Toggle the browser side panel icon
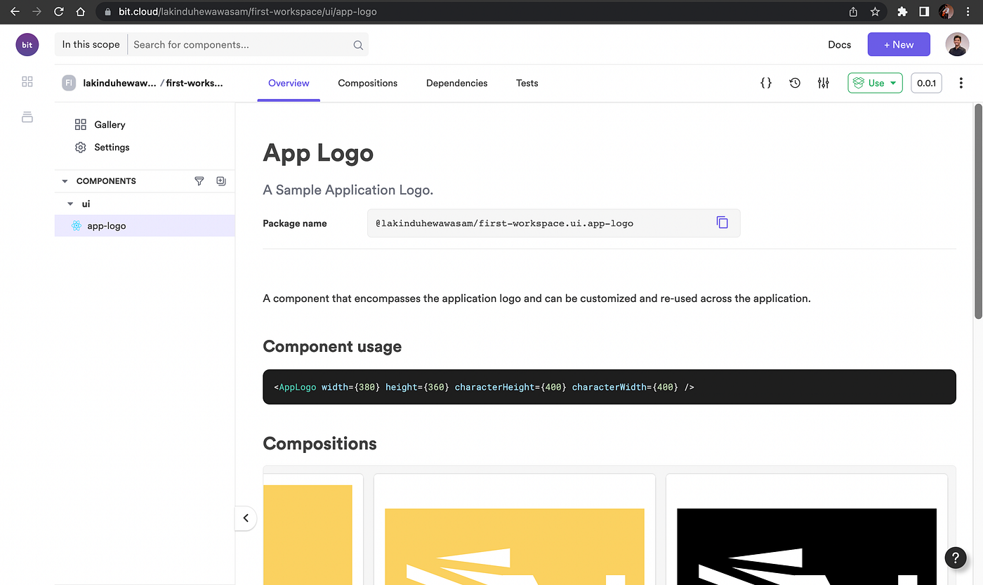This screenshot has width=983, height=585. [924, 11]
